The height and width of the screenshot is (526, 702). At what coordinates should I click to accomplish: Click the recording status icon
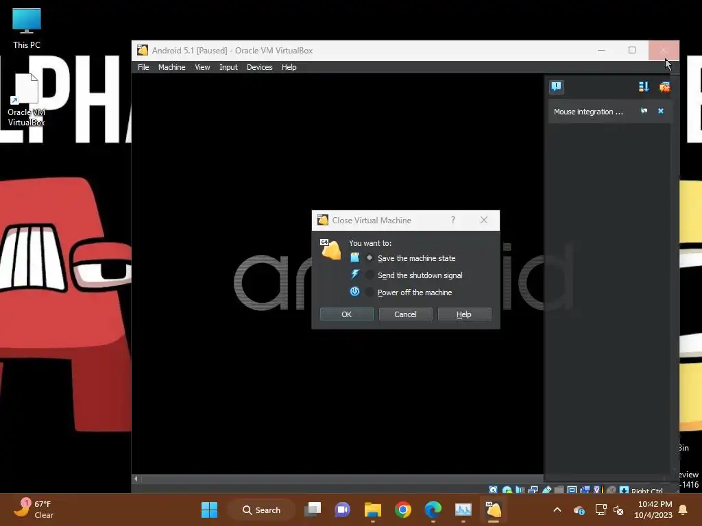[x=585, y=490]
